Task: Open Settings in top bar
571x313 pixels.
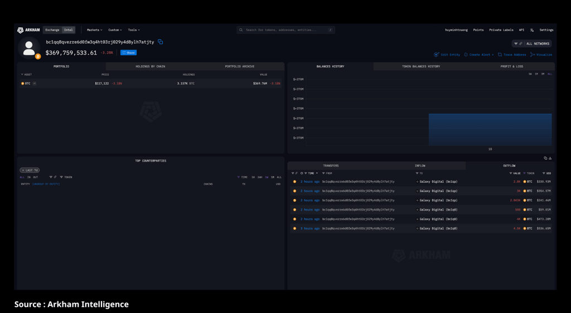Action: pyautogui.click(x=546, y=30)
